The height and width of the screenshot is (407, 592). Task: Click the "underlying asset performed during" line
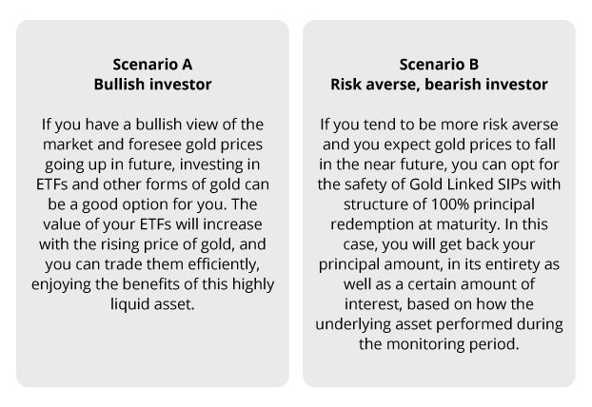tap(440, 324)
